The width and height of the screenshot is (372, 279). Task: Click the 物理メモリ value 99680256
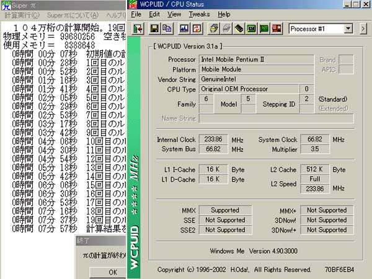(77, 37)
